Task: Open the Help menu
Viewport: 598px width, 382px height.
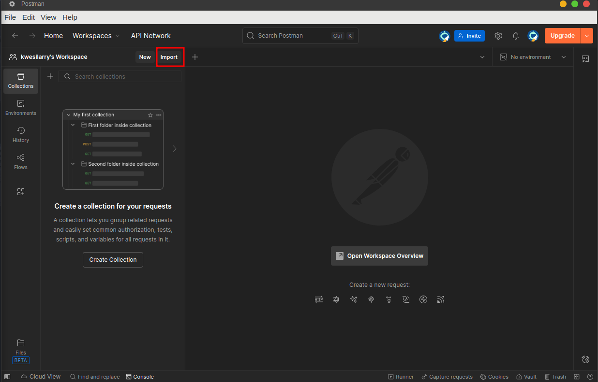Action: click(70, 17)
